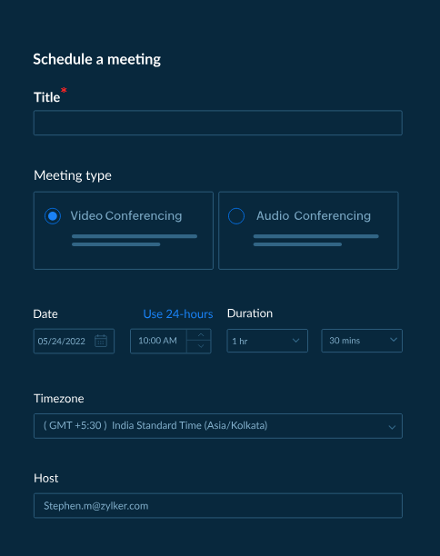Click the 10:00 AM time field
Viewport: 440px width, 556px height.
click(x=158, y=341)
